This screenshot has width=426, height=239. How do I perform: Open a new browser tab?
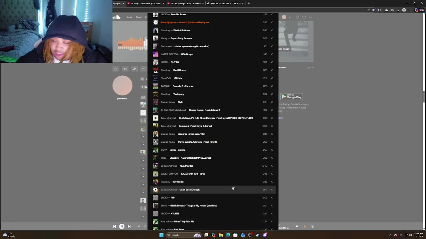tap(249, 3)
